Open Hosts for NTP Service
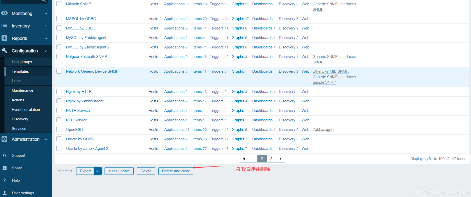The height and width of the screenshot is (197, 471). tap(153, 120)
